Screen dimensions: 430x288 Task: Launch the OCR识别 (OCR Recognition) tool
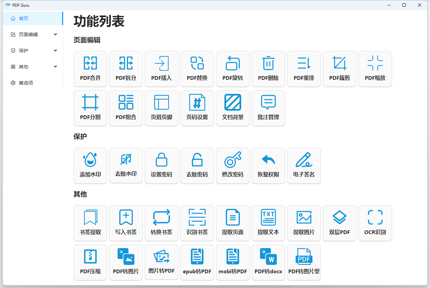375,223
